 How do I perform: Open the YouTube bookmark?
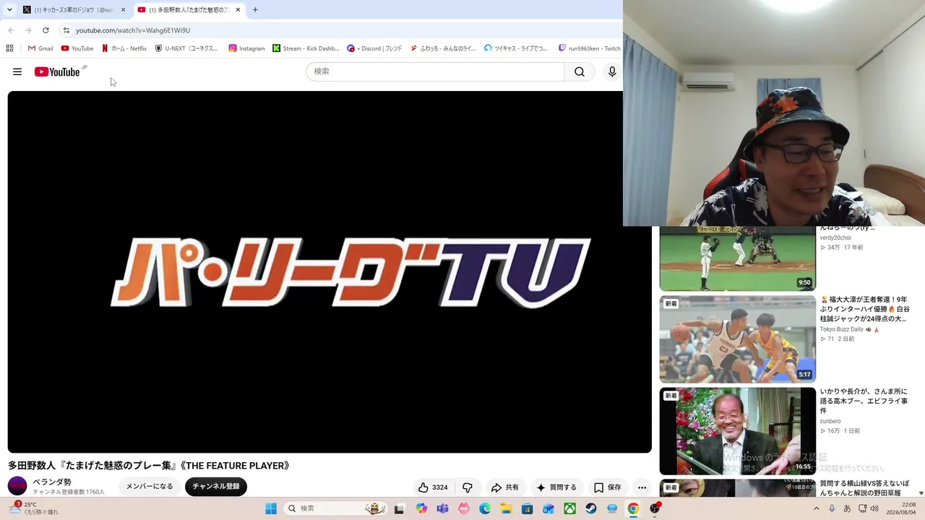[77, 48]
